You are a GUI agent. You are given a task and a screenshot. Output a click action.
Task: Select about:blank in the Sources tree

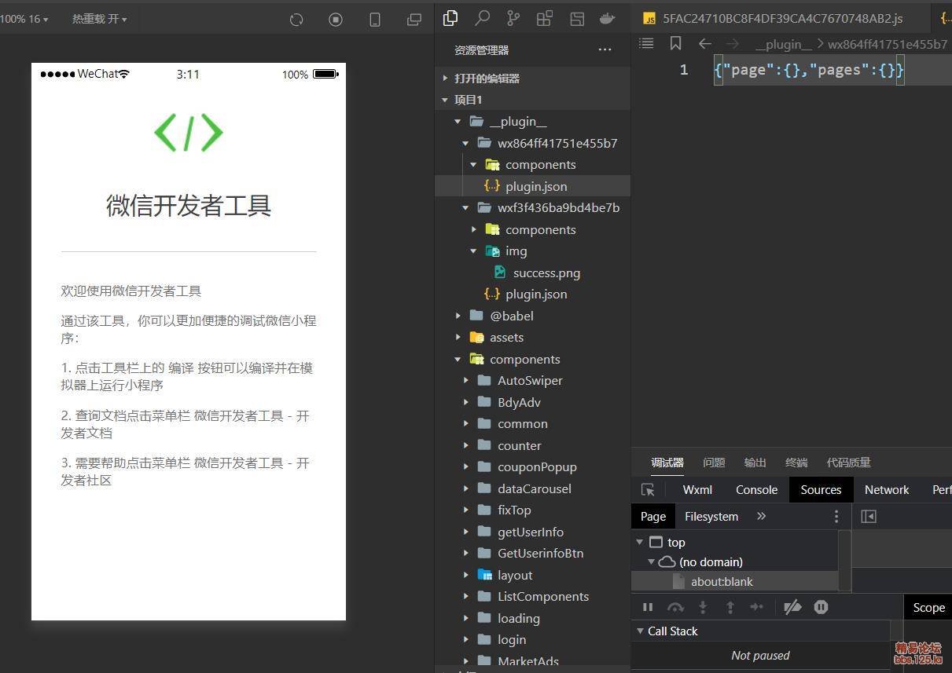coord(722,582)
